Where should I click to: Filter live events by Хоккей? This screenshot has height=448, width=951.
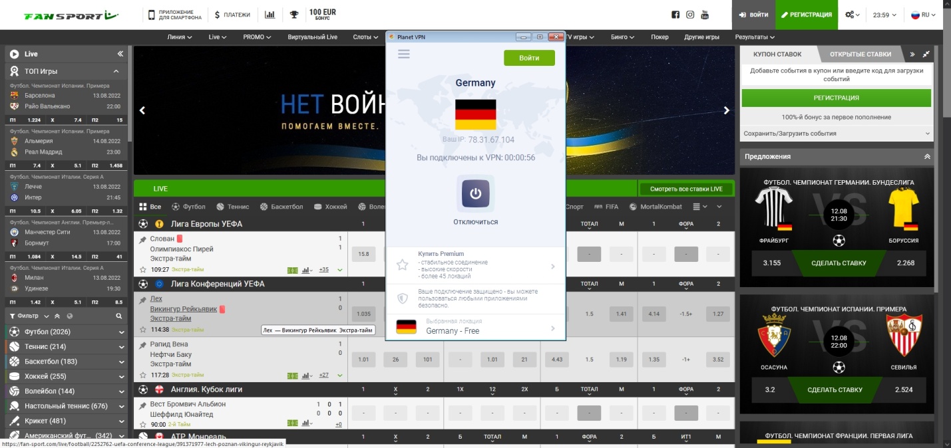coord(330,207)
